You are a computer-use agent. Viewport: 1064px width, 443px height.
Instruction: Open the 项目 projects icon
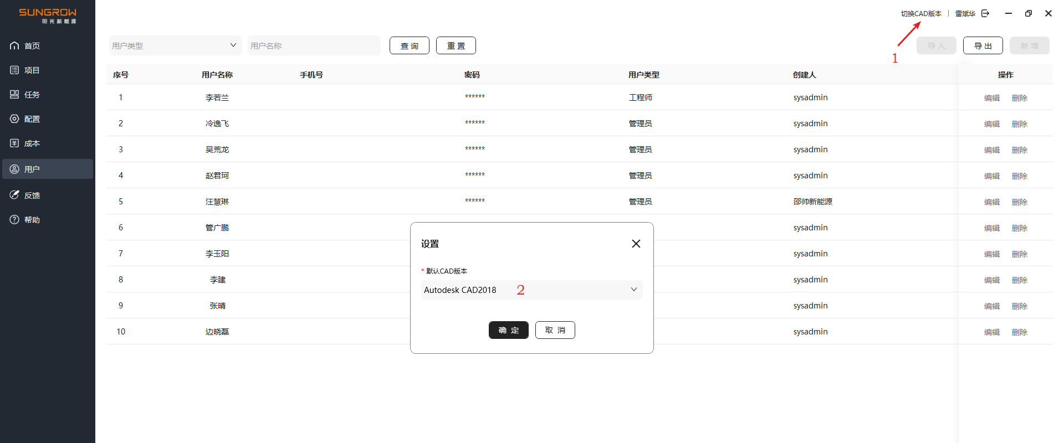tap(14, 70)
